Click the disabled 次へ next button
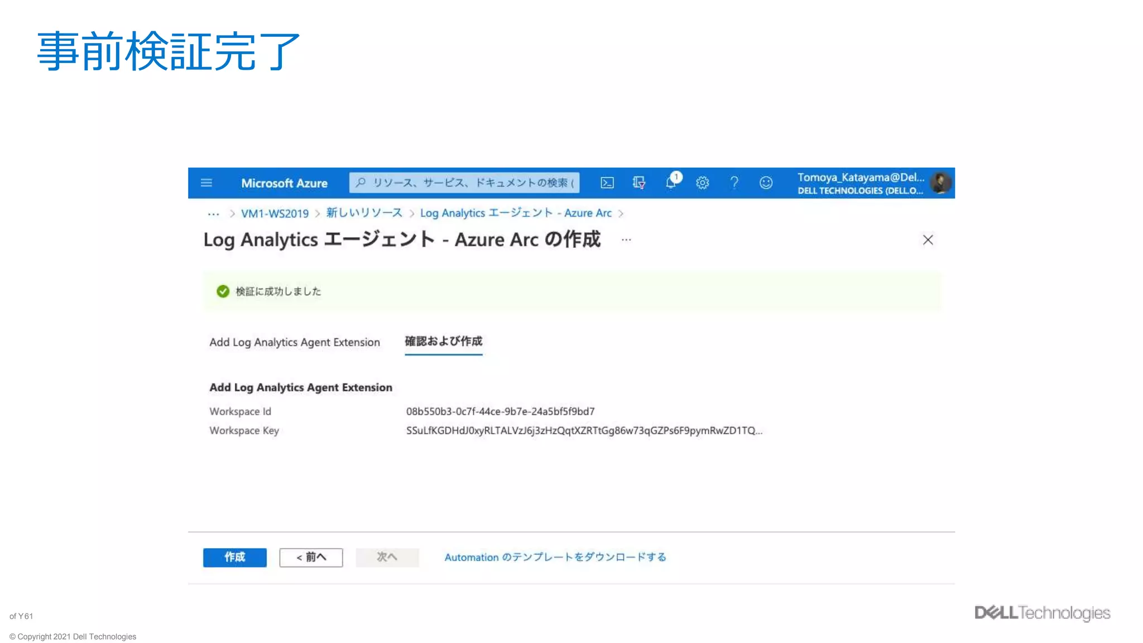This screenshot has height=643, width=1143. (x=387, y=557)
